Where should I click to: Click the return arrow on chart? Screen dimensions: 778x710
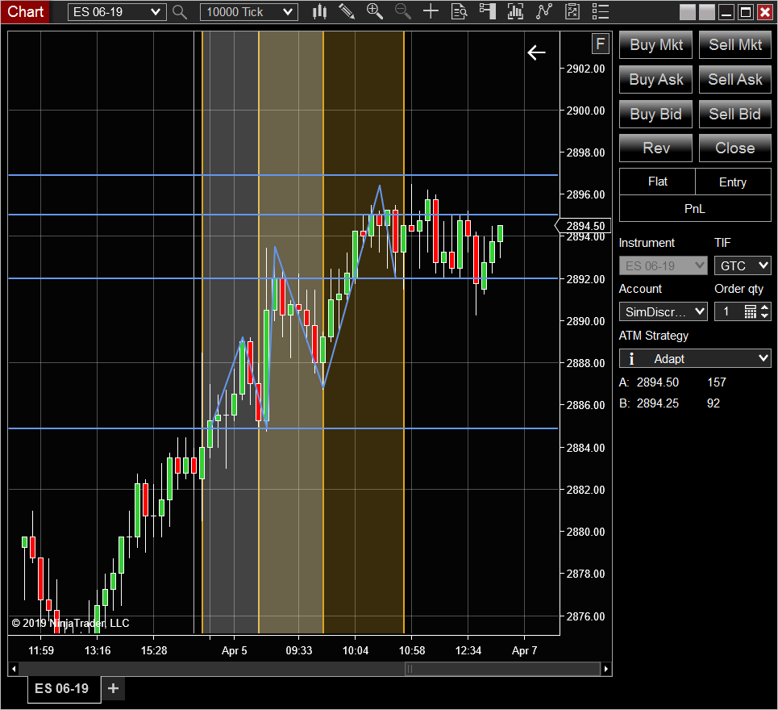[x=536, y=52]
